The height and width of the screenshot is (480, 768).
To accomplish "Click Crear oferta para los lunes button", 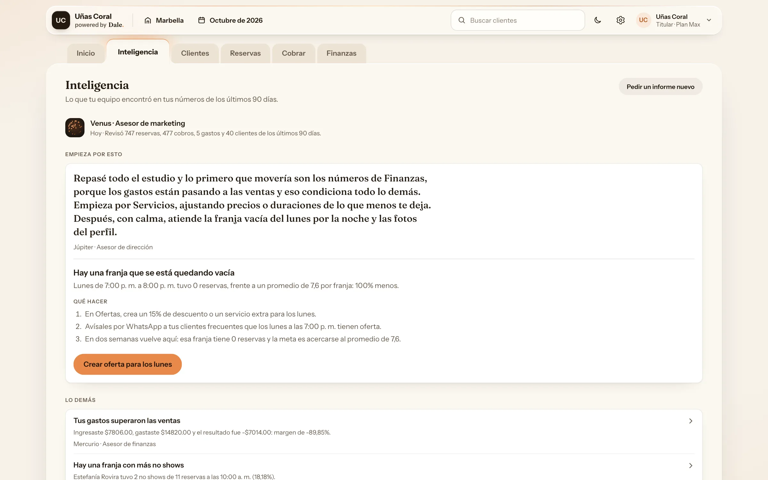I will [128, 364].
